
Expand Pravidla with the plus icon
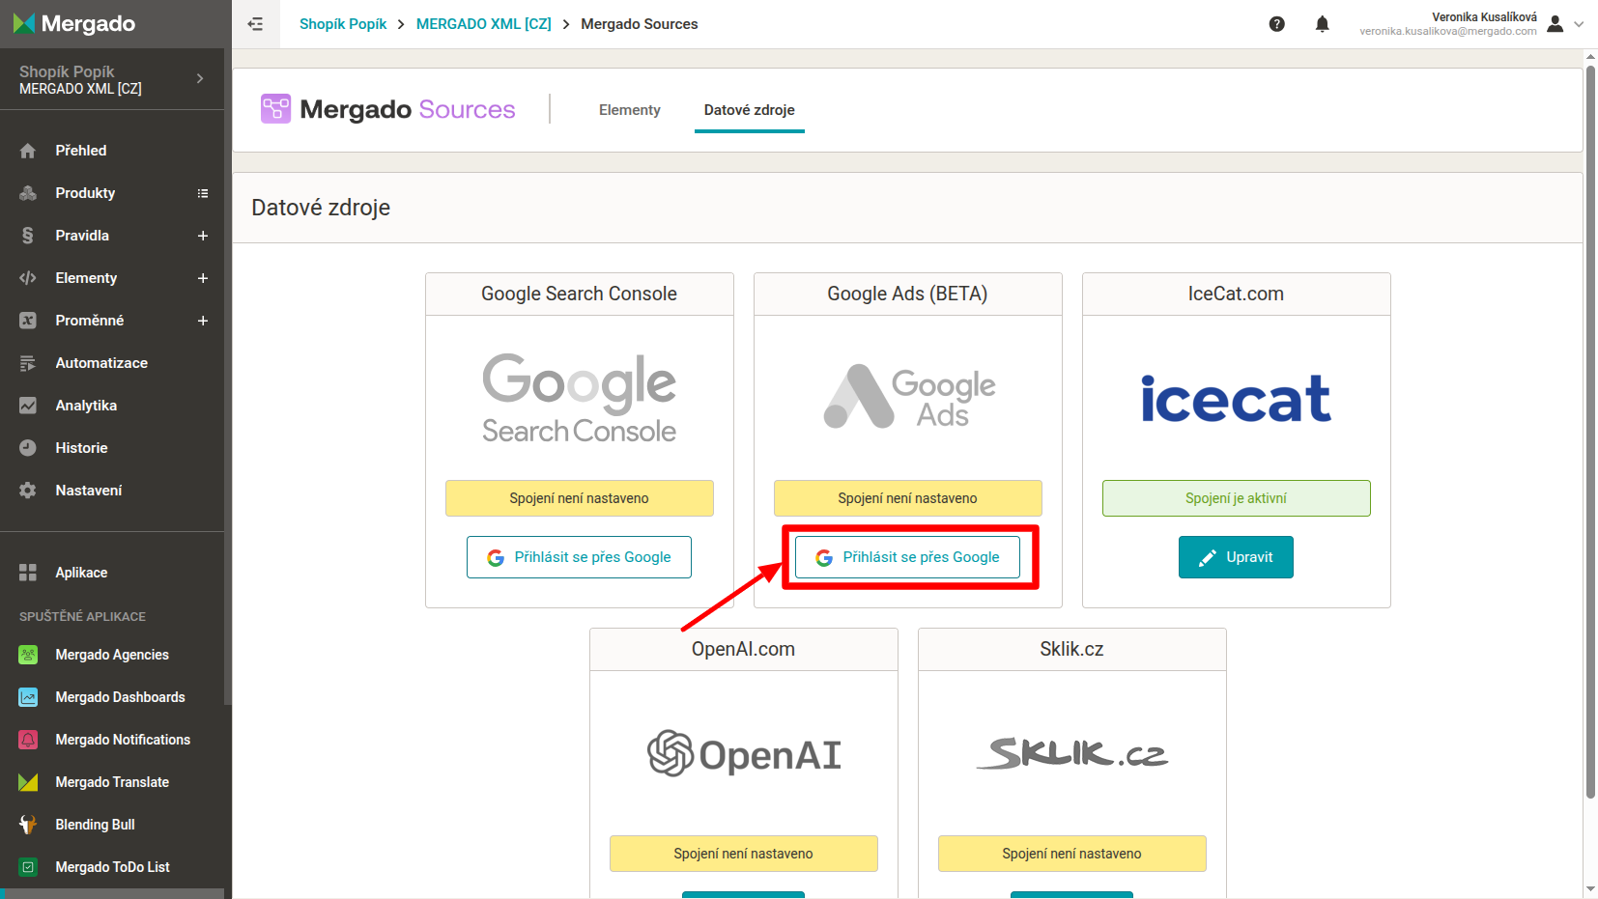pyautogui.click(x=203, y=236)
